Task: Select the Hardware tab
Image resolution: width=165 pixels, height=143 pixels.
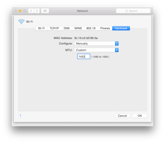Action: point(121,28)
